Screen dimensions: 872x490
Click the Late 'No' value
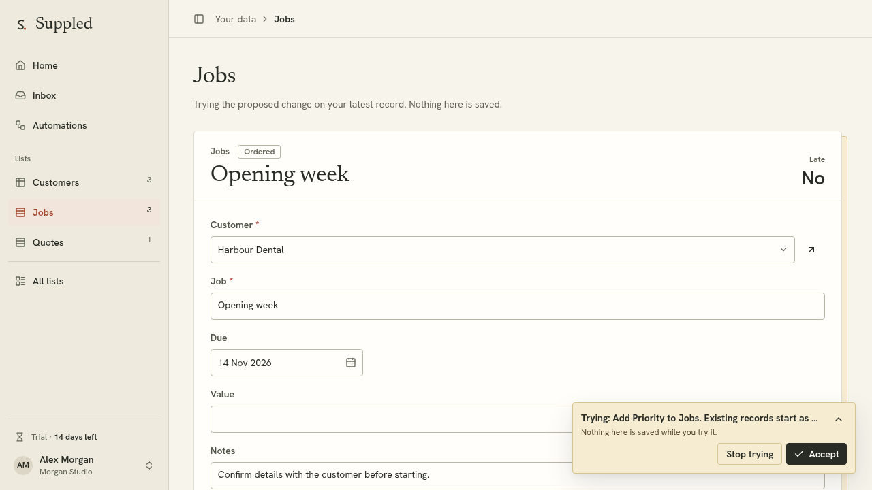tap(813, 178)
